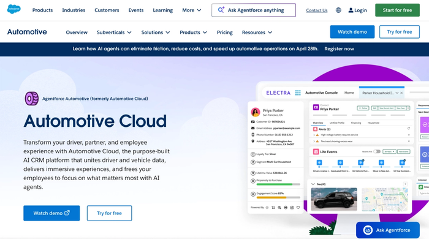Click the black SUV vehicle thumbnail
429x239 pixels.
[x=334, y=199]
